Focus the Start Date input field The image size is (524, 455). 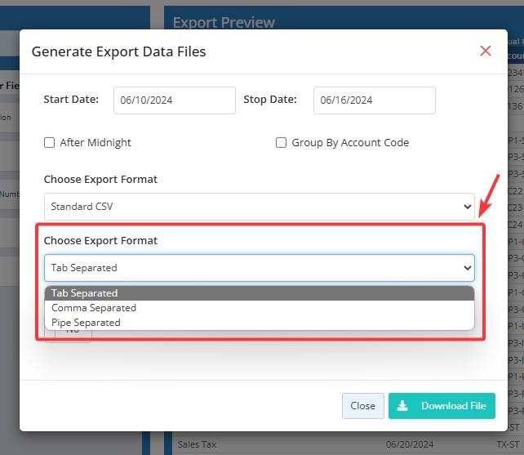(174, 100)
